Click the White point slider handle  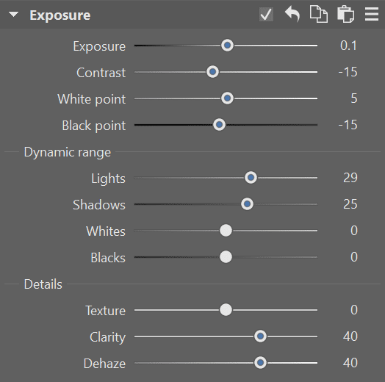(227, 98)
